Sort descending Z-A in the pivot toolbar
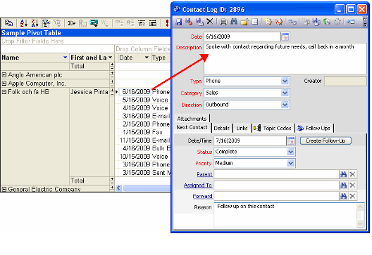The height and width of the screenshot is (255, 372). click(x=35, y=23)
